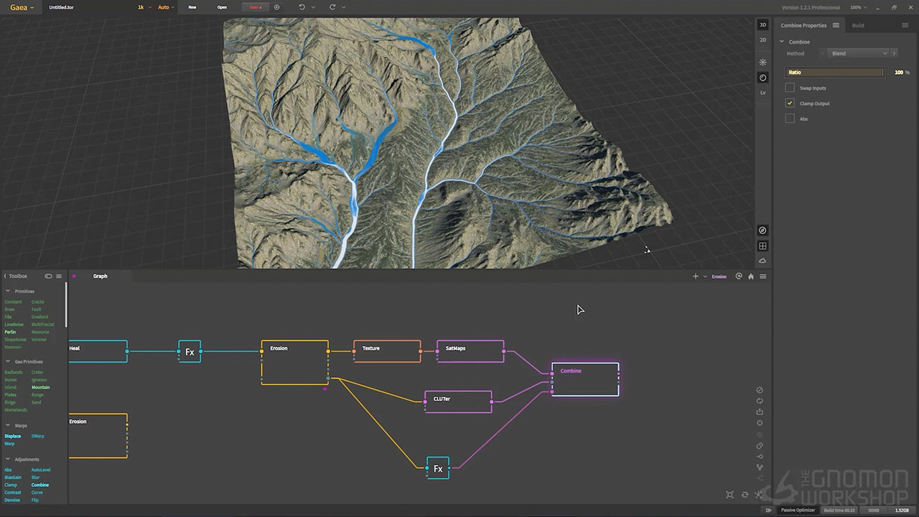Screen dimensions: 919x517
Task: Enable the Abs checkbox
Action: [790, 118]
